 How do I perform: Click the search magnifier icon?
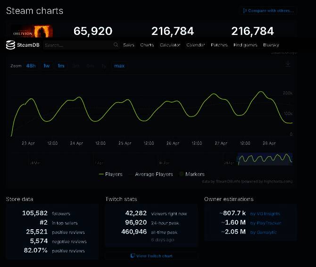pos(116,45)
